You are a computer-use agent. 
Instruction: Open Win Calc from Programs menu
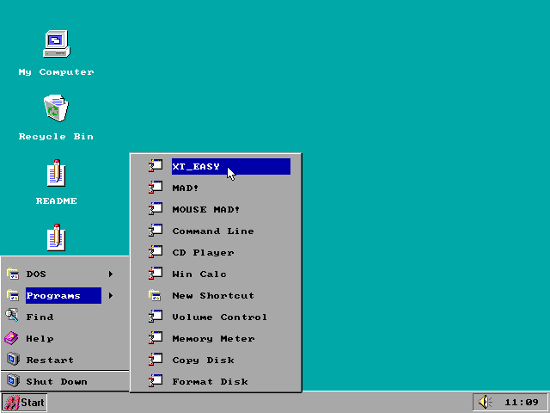click(x=216, y=274)
